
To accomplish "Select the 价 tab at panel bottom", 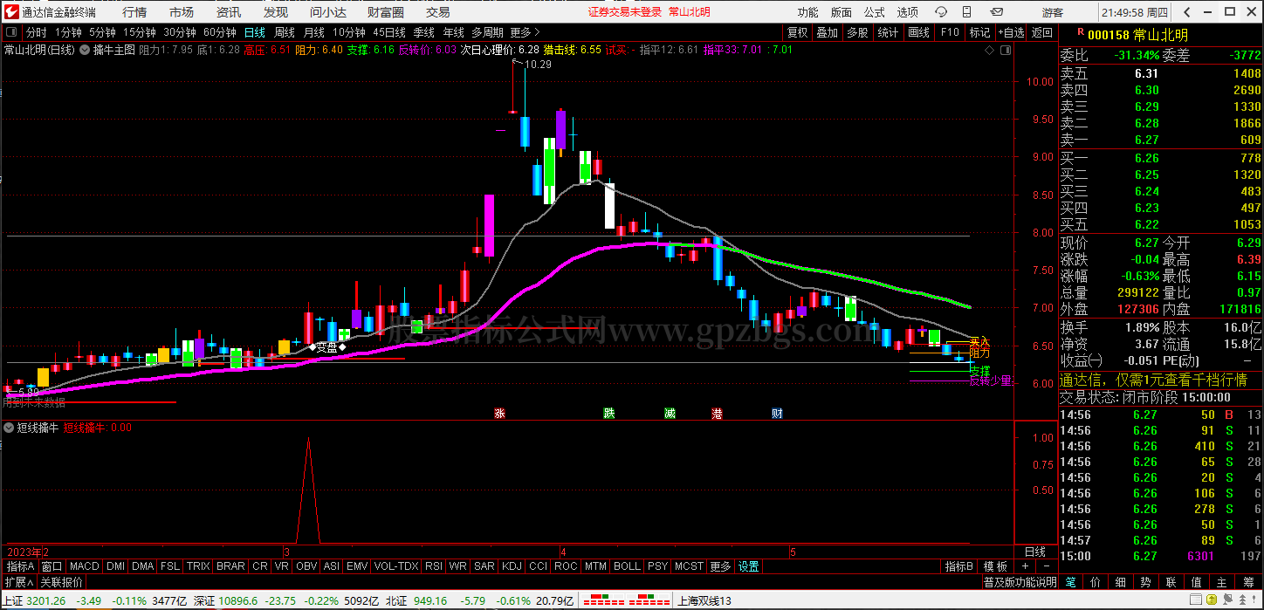I will click(1096, 582).
